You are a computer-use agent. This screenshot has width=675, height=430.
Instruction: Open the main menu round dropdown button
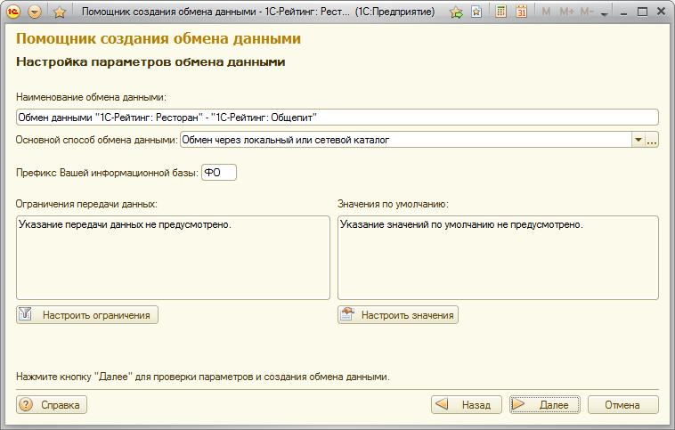(x=35, y=12)
